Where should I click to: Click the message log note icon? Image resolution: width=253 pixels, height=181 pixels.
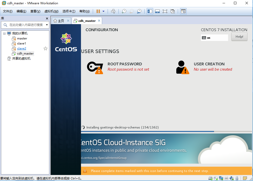tap(245, 178)
